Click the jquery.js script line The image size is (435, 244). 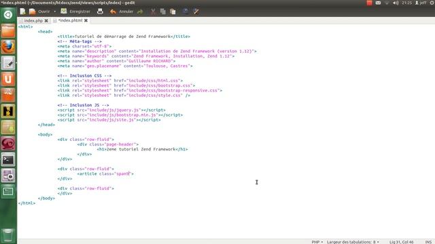click(x=111, y=110)
